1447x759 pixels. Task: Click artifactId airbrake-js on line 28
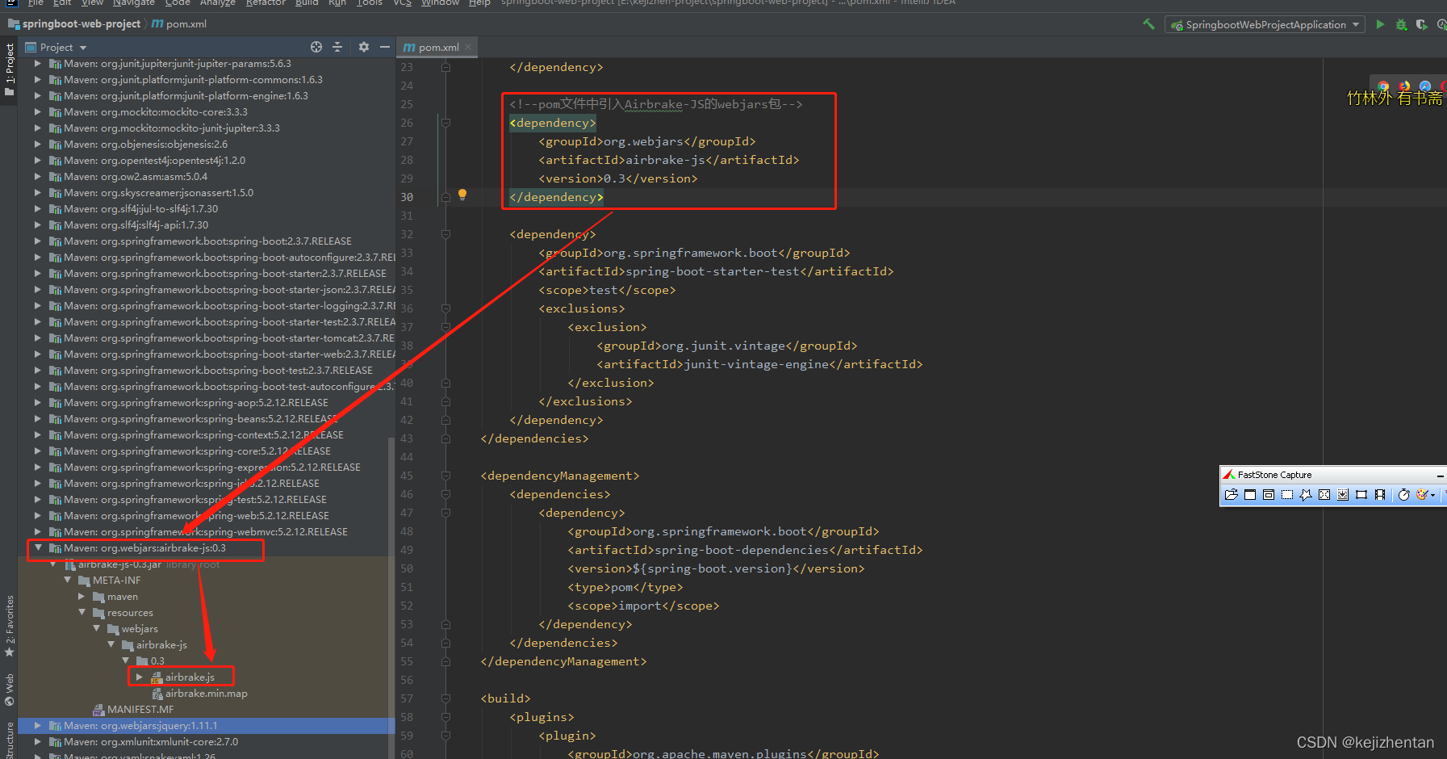669,160
